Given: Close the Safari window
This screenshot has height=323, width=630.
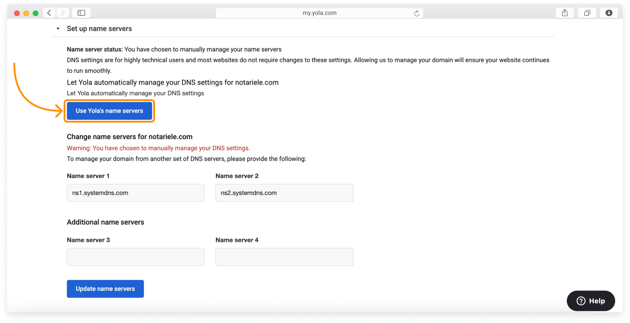Looking at the screenshot, I should tap(17, 13).
